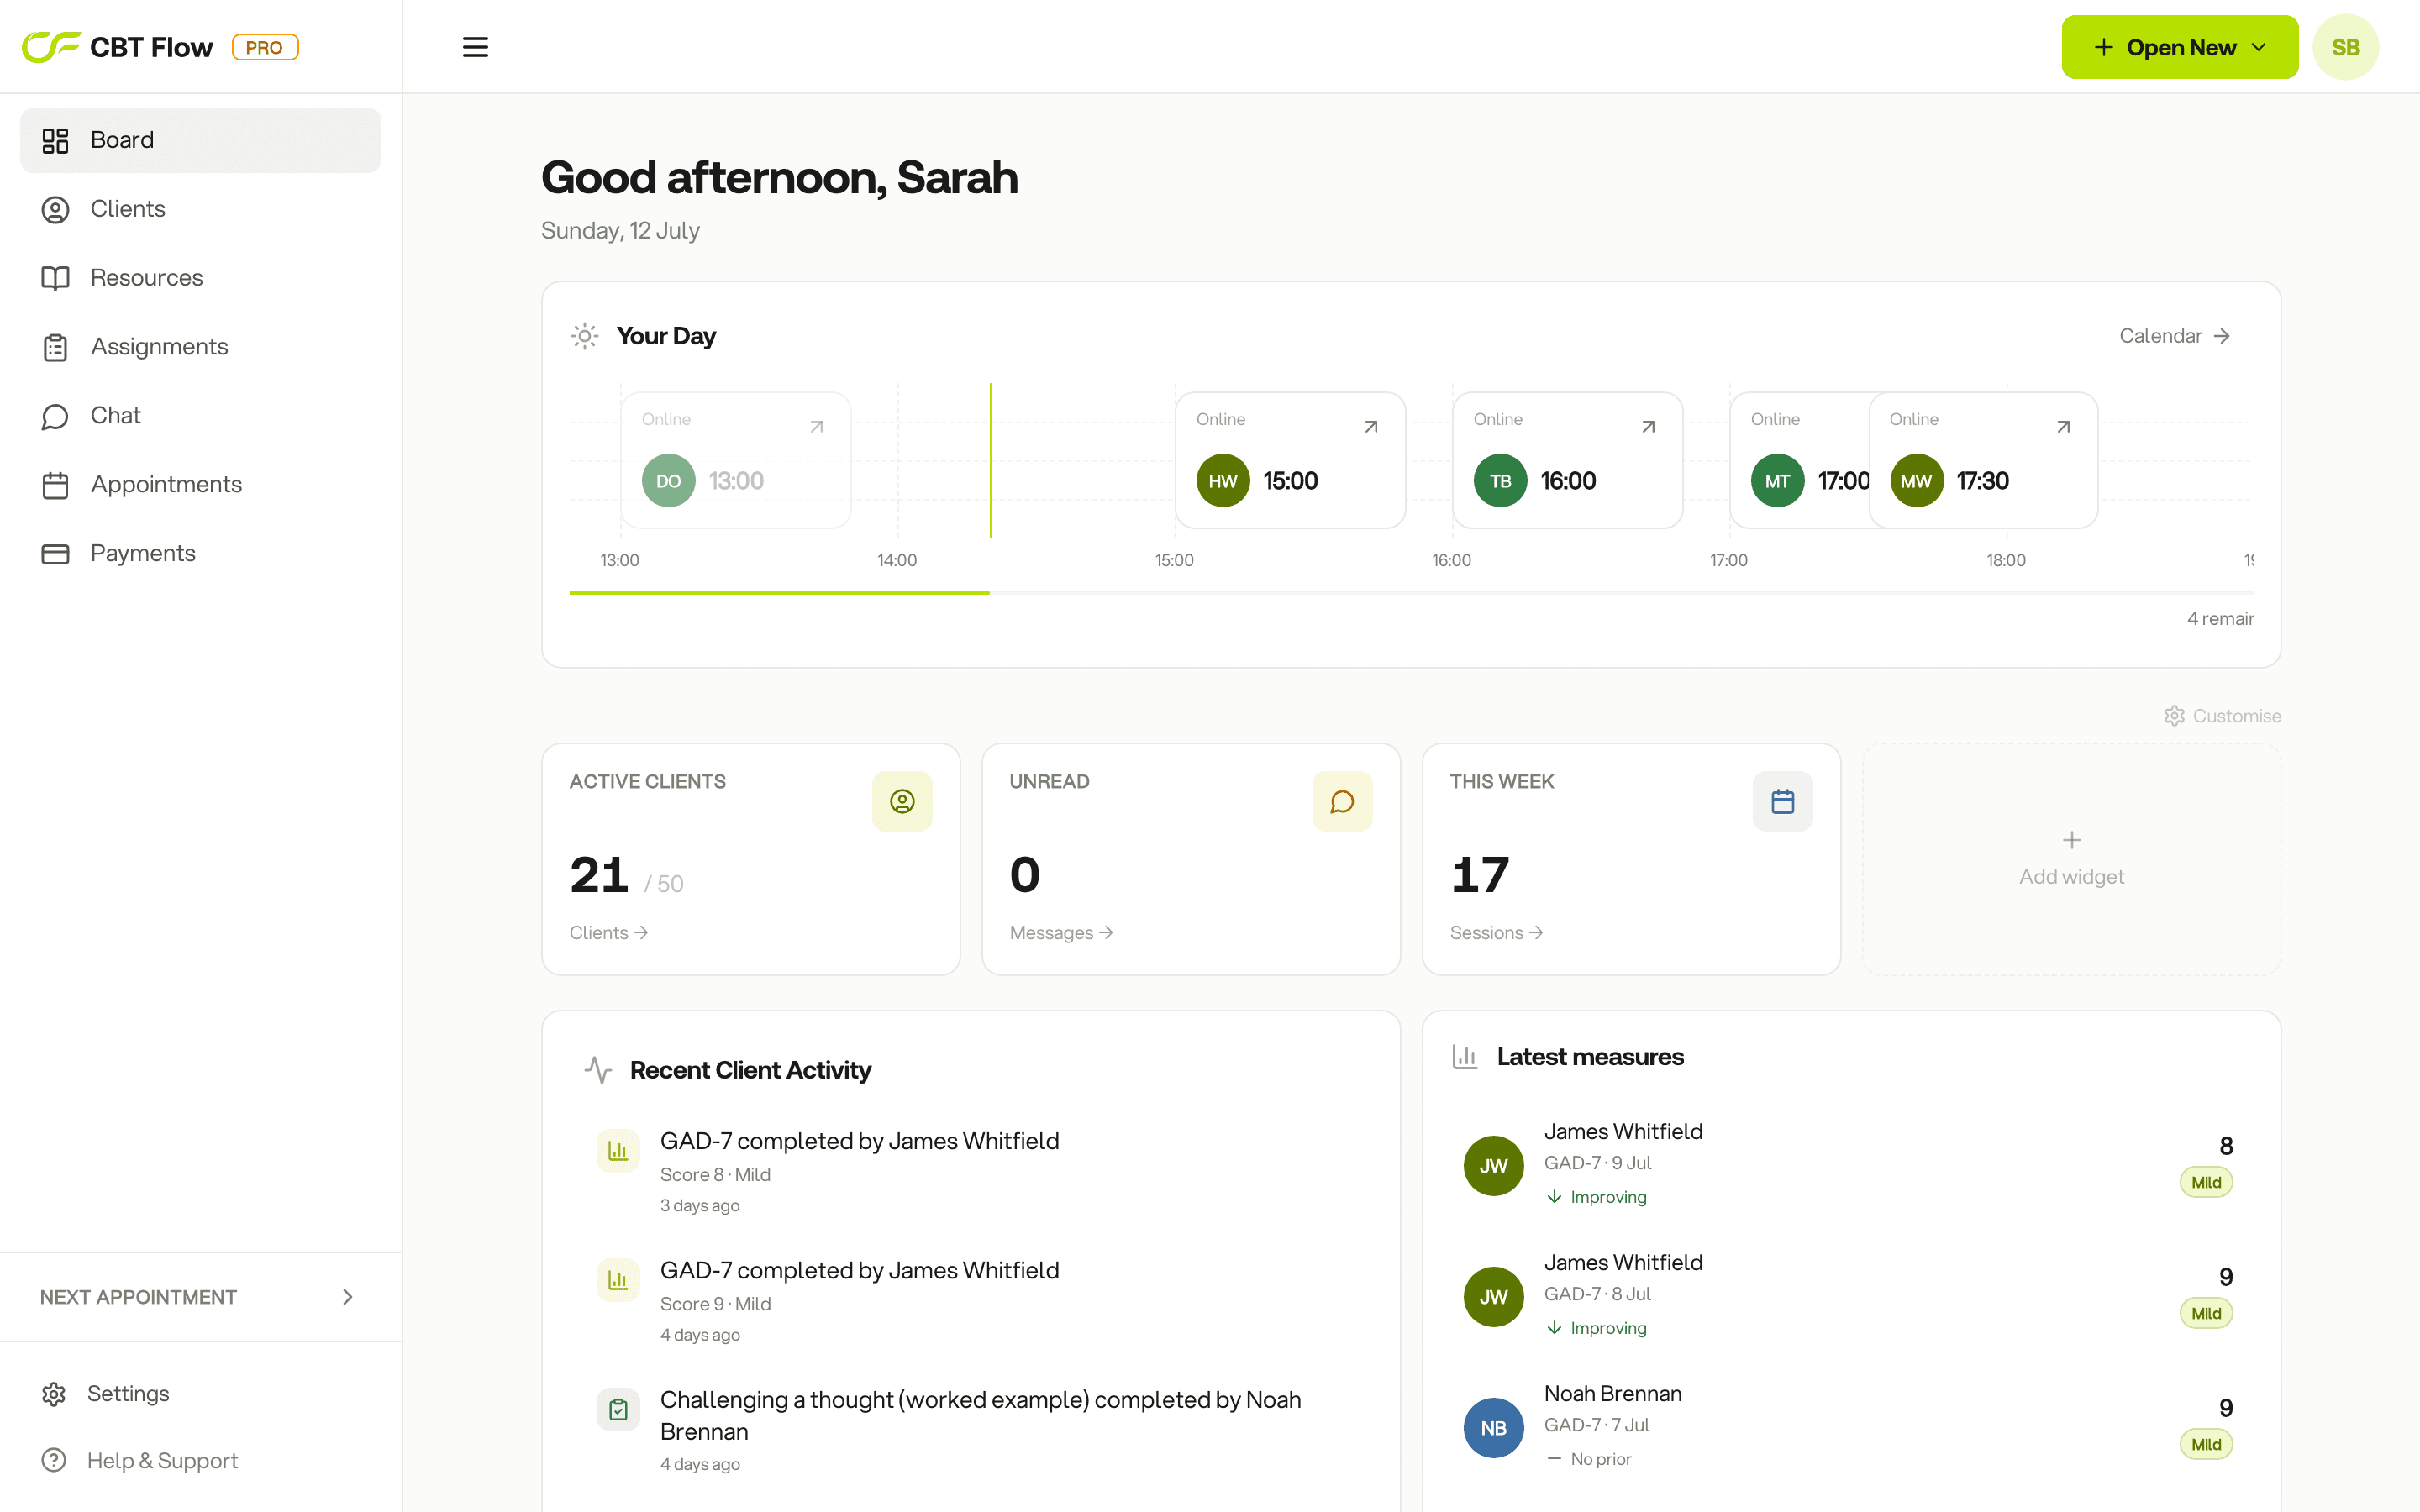Click the CBT Flow logo icon

tap(51, 47)
